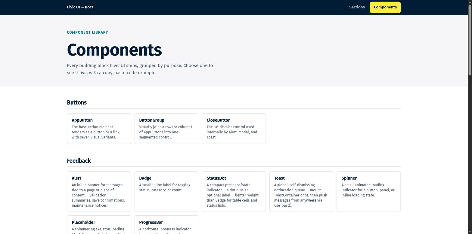This screenshot has width=472, height=234.
Task: Open the Toast component card
Action: coord(301,192)
